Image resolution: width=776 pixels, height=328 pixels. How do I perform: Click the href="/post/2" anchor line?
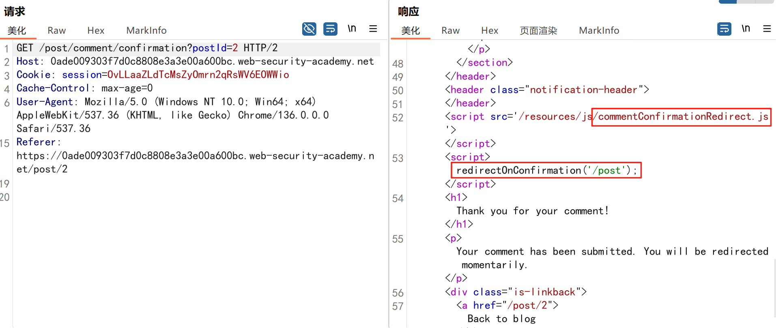[507, 305]
